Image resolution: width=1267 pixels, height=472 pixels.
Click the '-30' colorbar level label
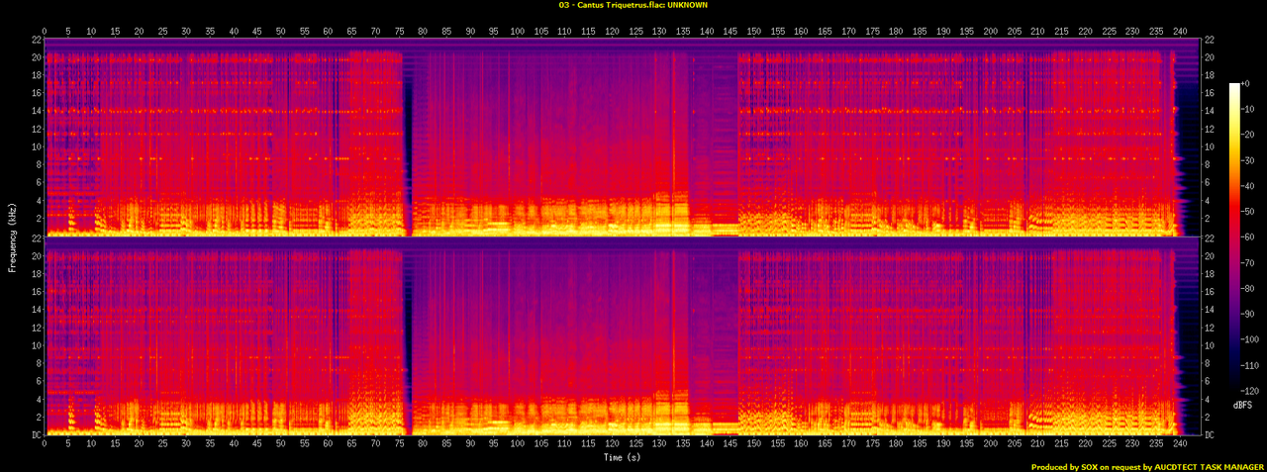[1249, 160]
